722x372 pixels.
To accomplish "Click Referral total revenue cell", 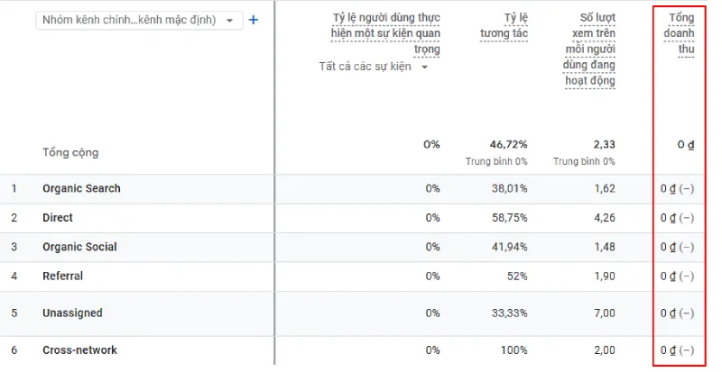I will point(677,277).
